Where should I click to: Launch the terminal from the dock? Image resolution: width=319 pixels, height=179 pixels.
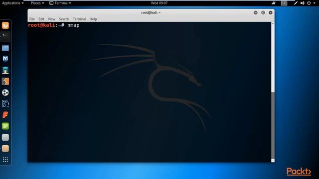[5, 36]
